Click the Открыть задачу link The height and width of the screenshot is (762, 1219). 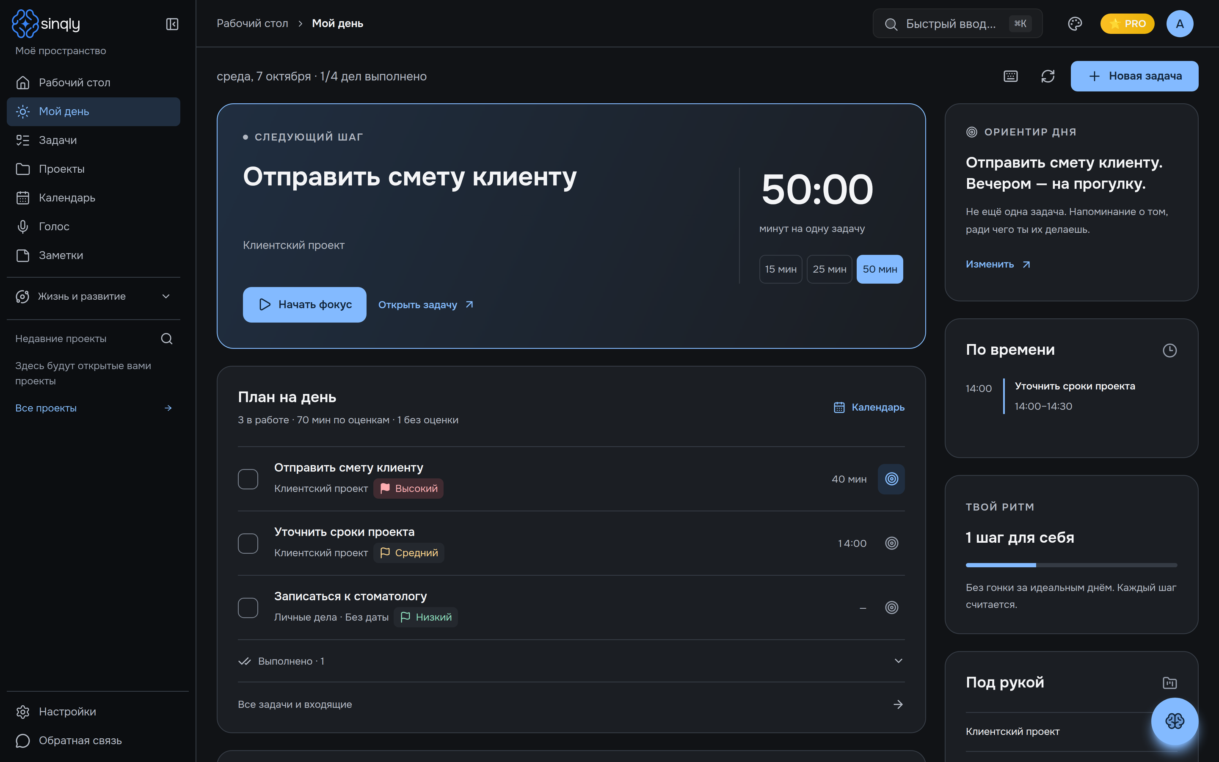pos(426,305)
